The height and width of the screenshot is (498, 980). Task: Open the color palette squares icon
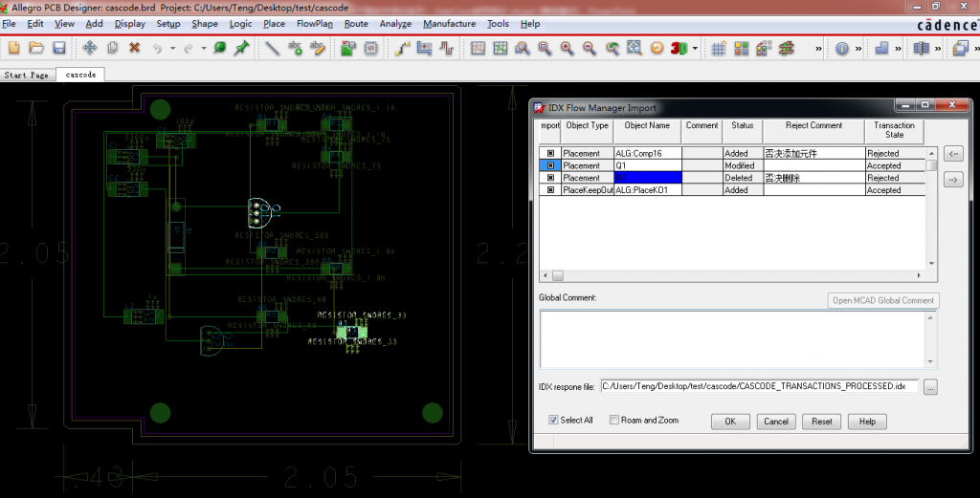pyautogui.click(x=742, y=48)
